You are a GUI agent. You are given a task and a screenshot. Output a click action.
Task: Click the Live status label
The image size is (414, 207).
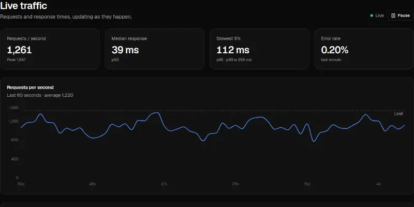pyautogui.click(x=379, y=16)
